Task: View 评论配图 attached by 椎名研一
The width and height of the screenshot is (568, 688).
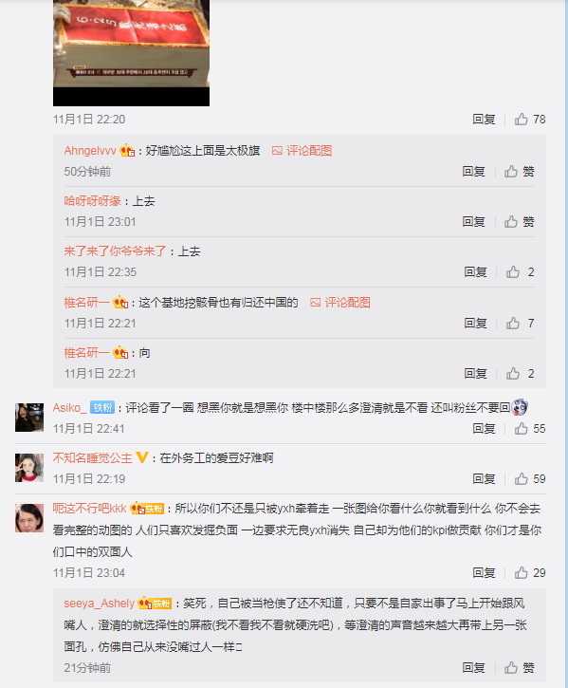Action: [339, 303]
